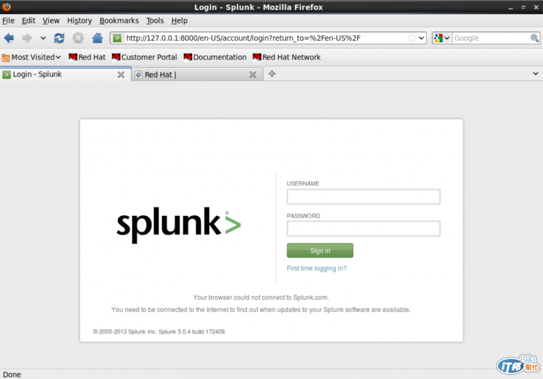Click the search magnifier icon
The height and width of the screenshot is (379, 543).
click(534, 38)
